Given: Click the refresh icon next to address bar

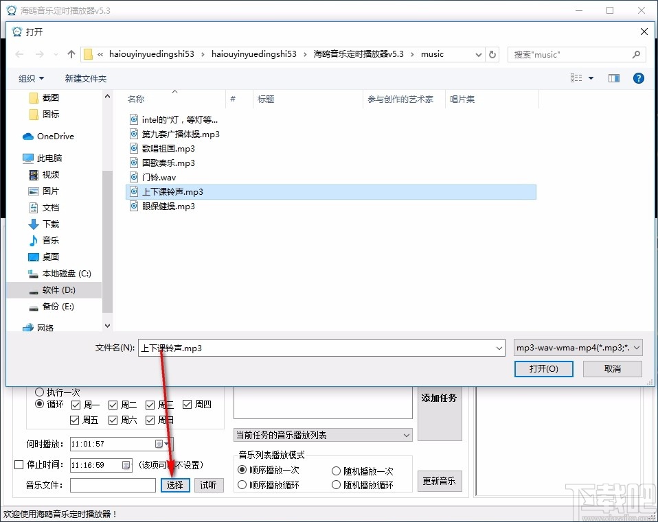Looking at the screenshot, I should click(x=493, y=54).
